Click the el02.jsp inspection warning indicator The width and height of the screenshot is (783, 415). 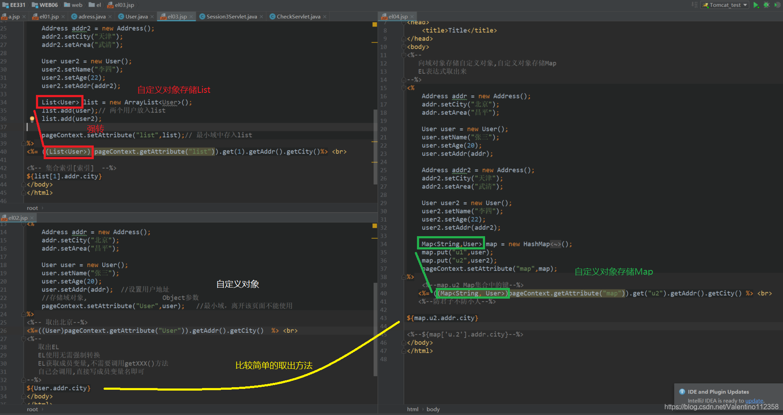375,226
